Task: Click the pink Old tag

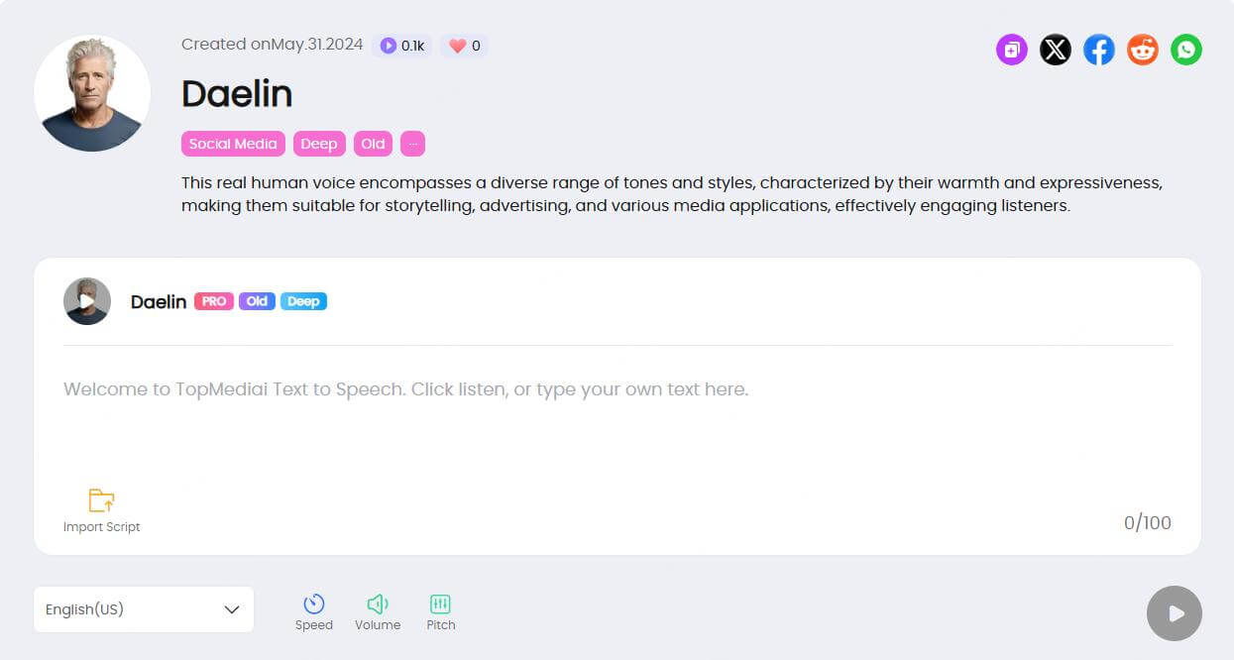Action: tap(373, 144)
